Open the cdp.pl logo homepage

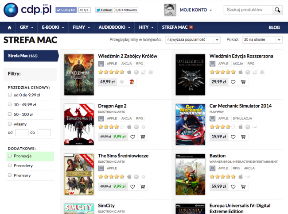pos(27,10)
